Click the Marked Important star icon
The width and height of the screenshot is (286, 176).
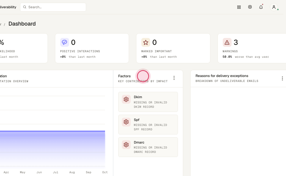click(145, 42)
